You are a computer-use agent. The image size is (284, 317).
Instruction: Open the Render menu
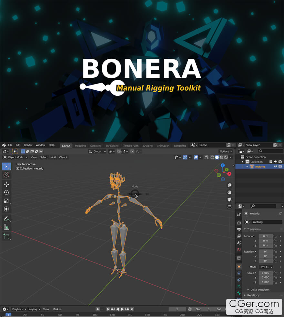[x=28, y=145]
